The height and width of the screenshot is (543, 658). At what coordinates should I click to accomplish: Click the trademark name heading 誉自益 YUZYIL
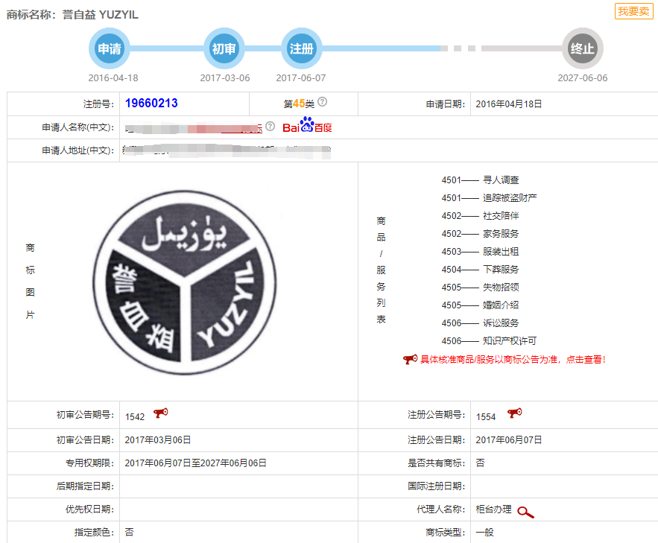click(101, 15)
